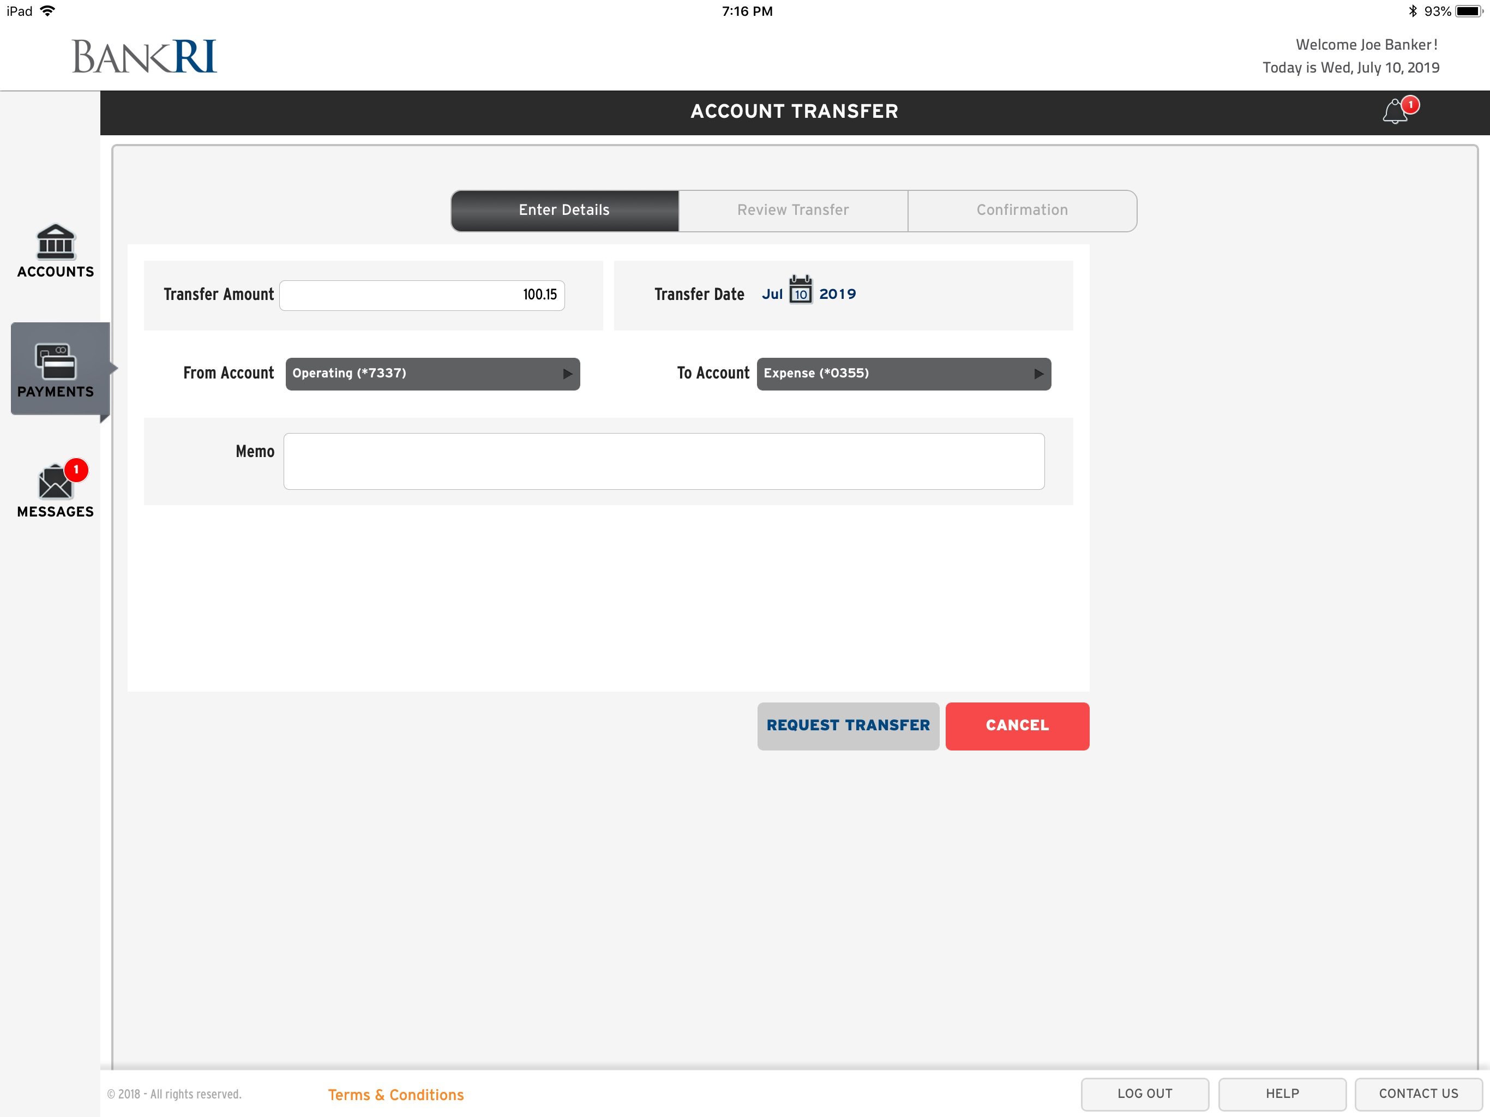This screenshot has height=1117, width=1490.
Task: Select the Review Transfer step tab
Action: [x=793, y=210]
